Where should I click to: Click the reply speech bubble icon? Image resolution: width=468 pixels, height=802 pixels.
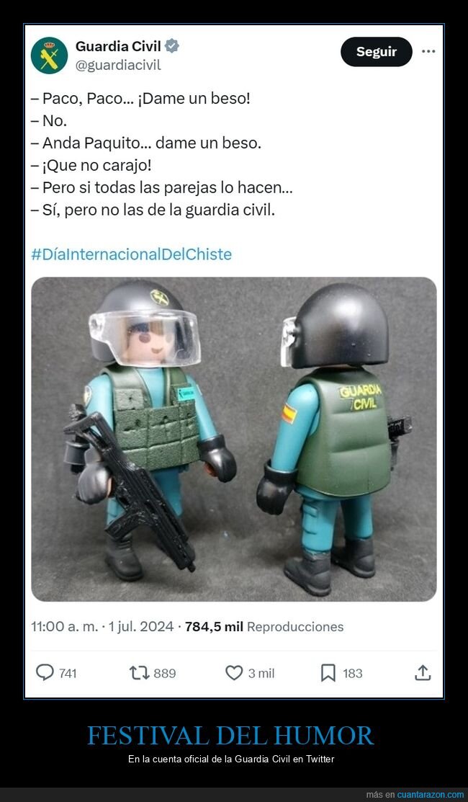pyautogui.click(x=45, y=672)
